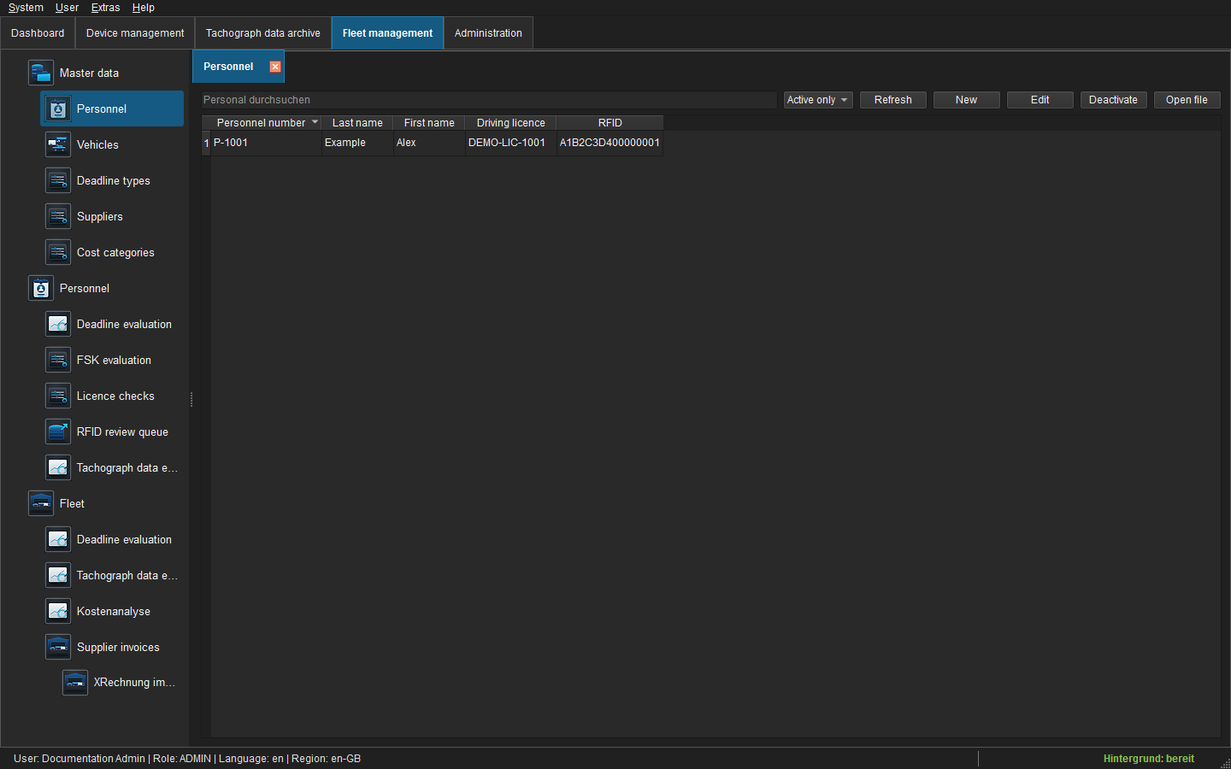Open the FSK evaluation icon
Viewport: 1231px width, 769px height.
click(x=58, y=360)
